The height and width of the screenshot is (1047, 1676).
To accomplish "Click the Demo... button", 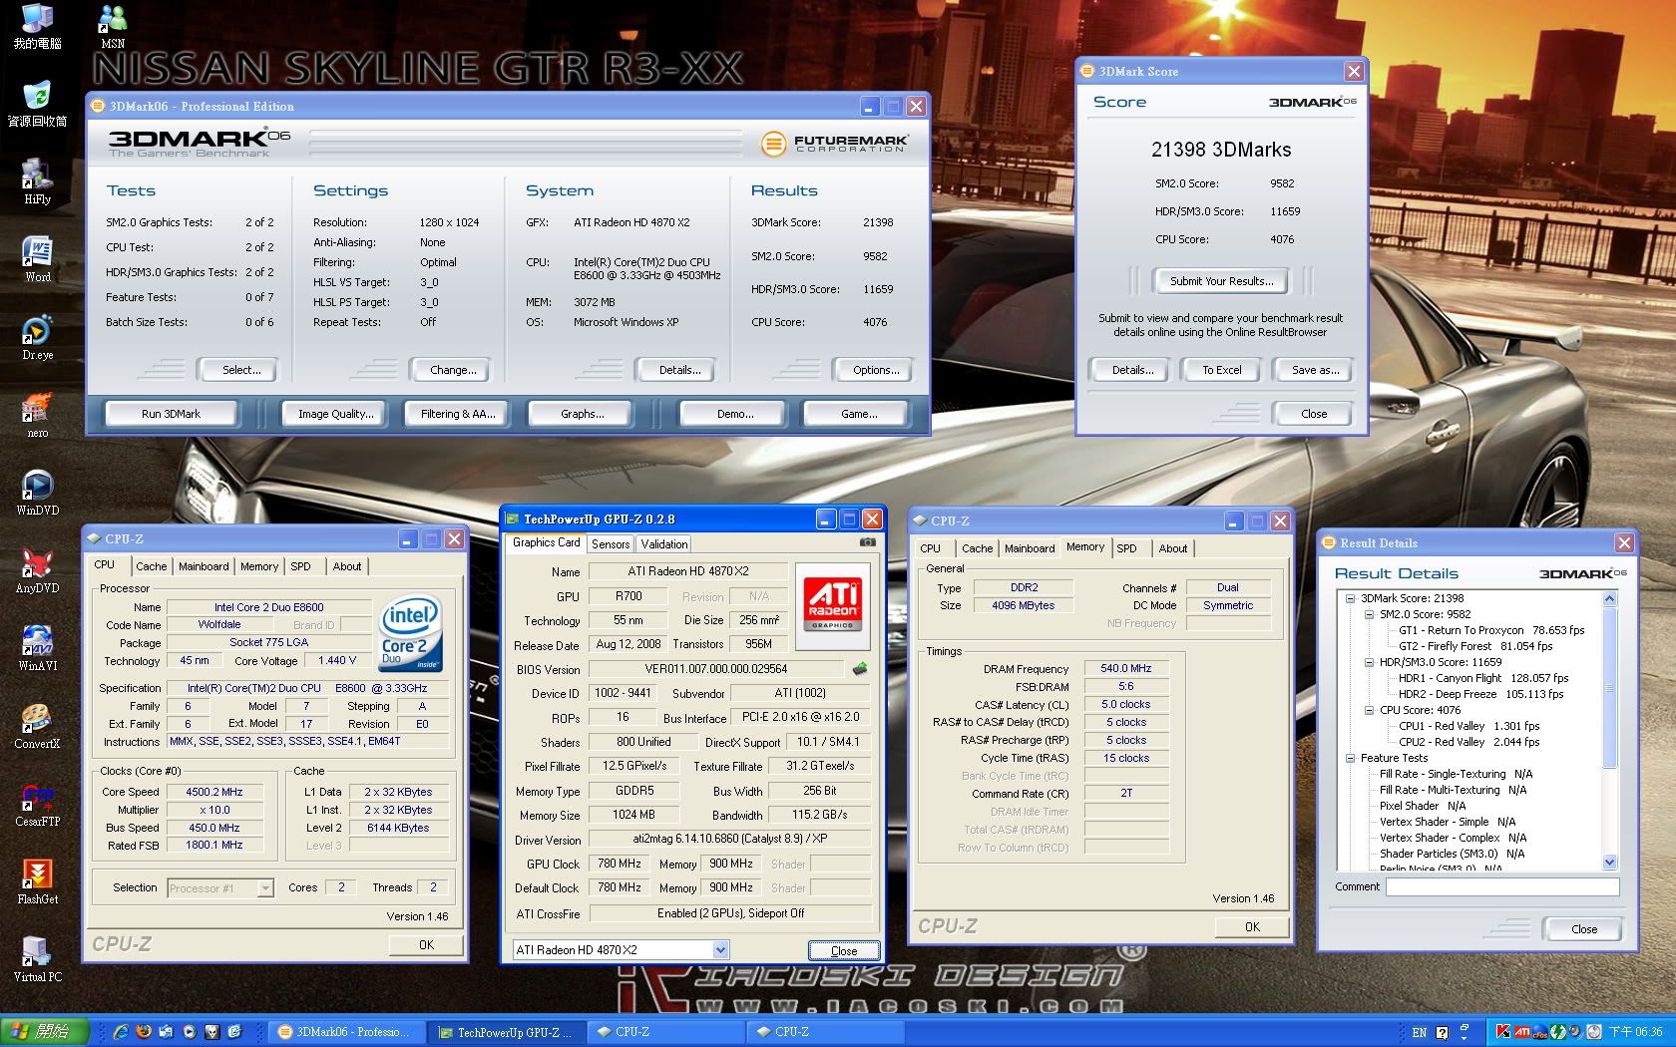I will 735,414.
